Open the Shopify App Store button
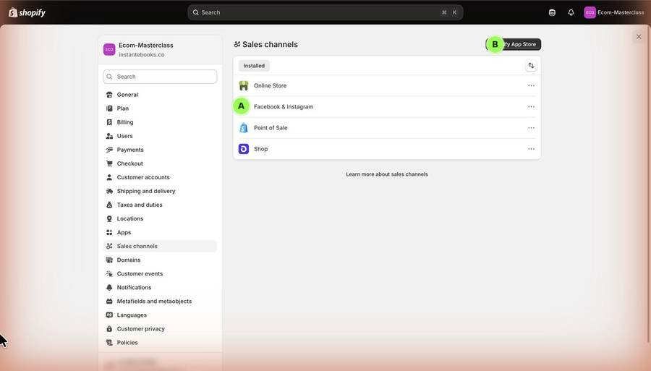This screenshot has width=651, height=371. pyautogui.click(x=513, y=44)
